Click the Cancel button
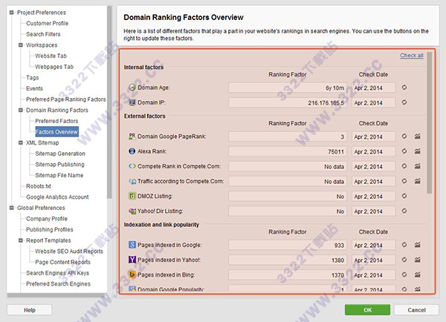 (416, 310)
